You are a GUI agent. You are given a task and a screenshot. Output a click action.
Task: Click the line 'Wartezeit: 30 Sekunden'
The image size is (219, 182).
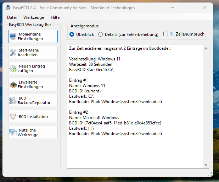click(91, 64)
